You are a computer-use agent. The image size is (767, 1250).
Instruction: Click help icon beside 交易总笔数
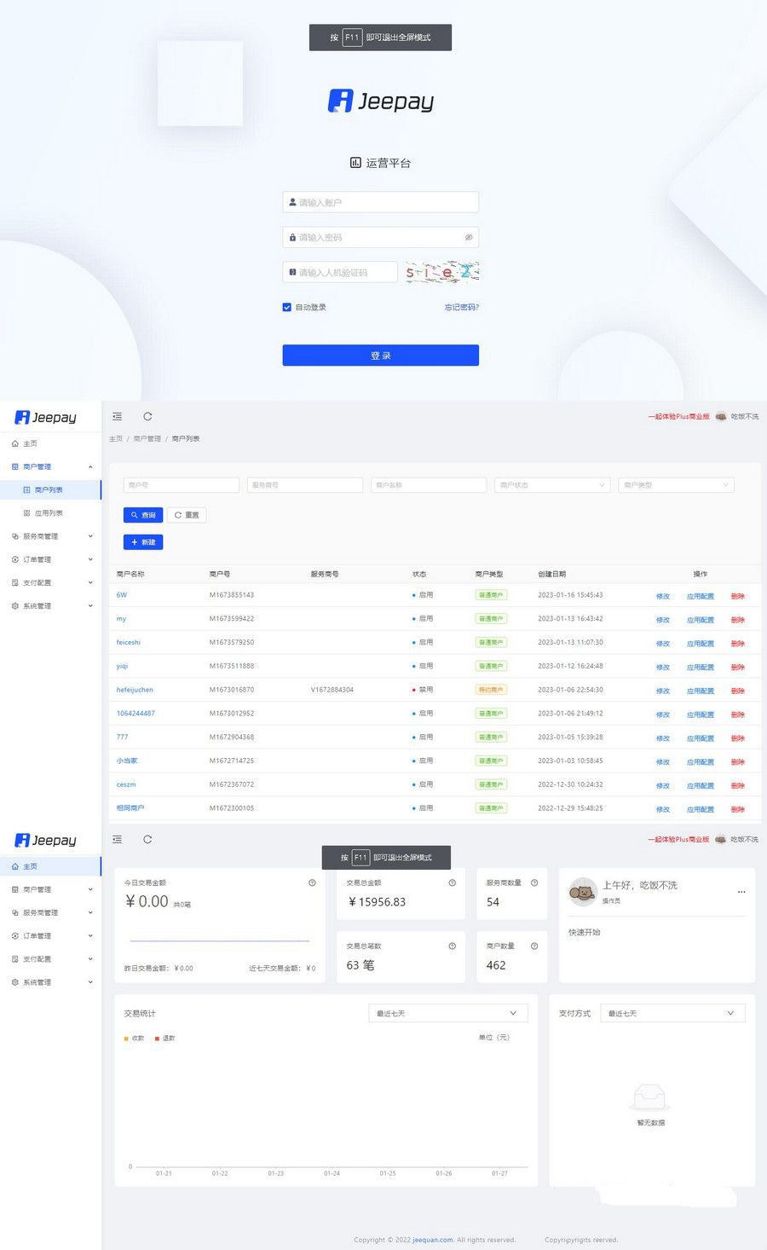[x=452, y=946]
